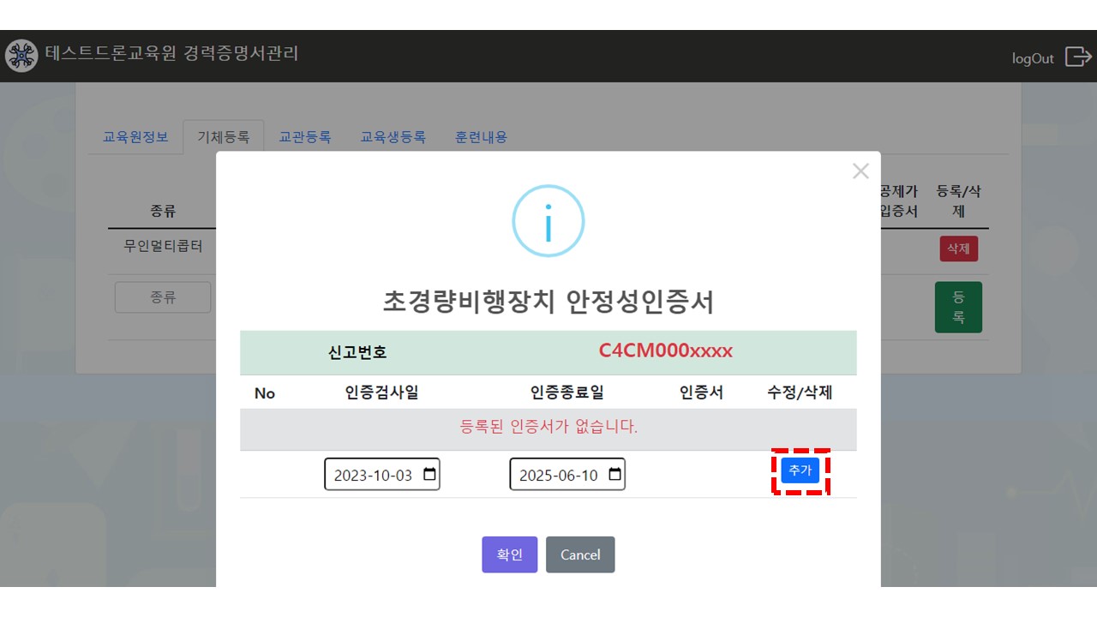The height and width of the screenshot is (617, 1097).
Task: Click the 인증종료일 date input field
Action: tap(558, 475)
